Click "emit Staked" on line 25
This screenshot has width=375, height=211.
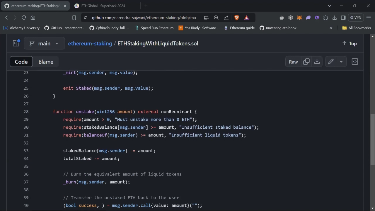77,88
